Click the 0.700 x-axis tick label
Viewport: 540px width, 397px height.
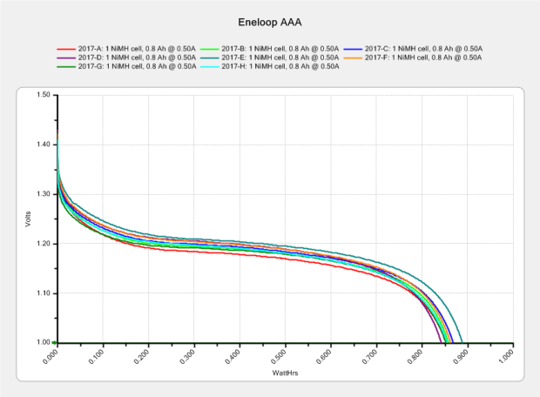click(369, 356)
